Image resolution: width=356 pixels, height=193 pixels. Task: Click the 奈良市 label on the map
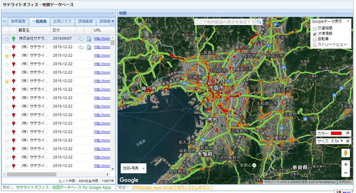(283, 90)
